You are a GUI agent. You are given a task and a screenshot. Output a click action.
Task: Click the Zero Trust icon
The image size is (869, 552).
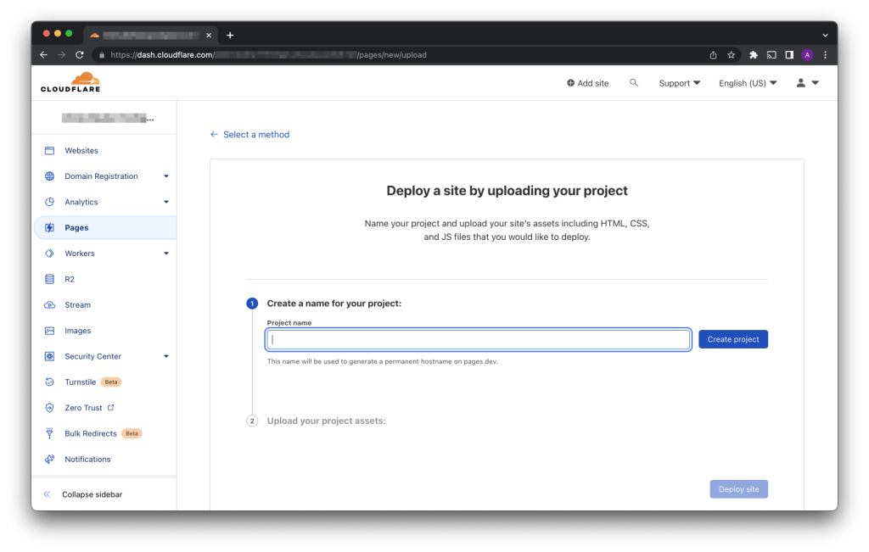(49, 408)
